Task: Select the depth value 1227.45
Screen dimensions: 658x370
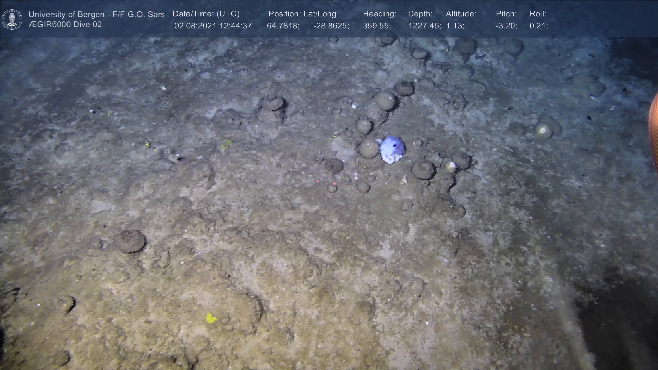Action: 424,26
